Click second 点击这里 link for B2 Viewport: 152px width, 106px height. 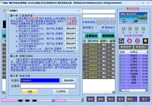71,18
